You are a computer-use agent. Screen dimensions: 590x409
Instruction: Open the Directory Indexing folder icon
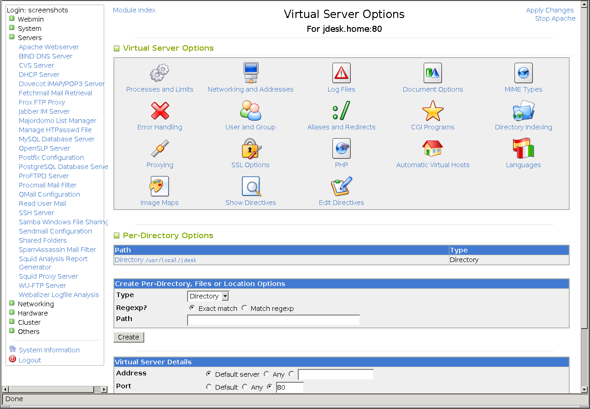coord(523,111)
